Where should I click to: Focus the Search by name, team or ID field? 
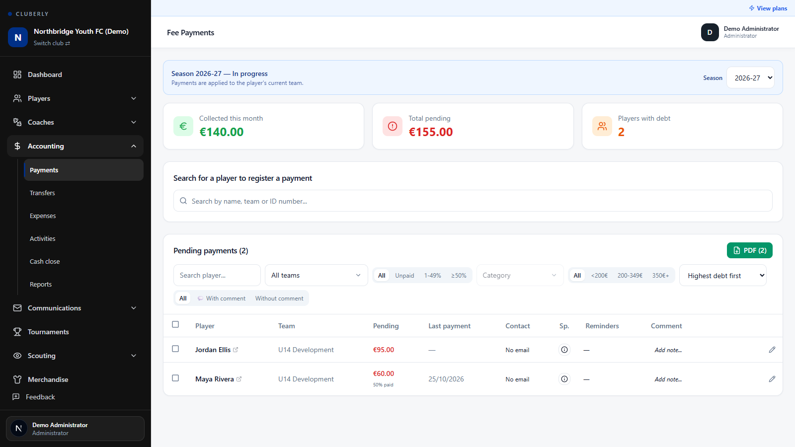(473, 201)
